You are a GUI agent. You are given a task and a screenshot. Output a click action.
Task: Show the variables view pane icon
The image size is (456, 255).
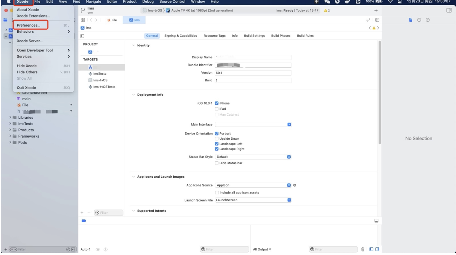pyautogui.click(x=371, y=249)
